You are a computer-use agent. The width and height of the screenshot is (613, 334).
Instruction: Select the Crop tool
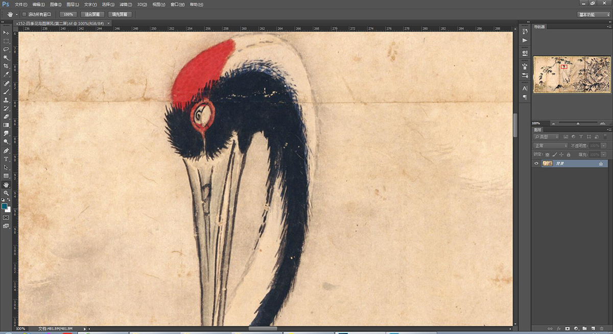click(6, 66)
